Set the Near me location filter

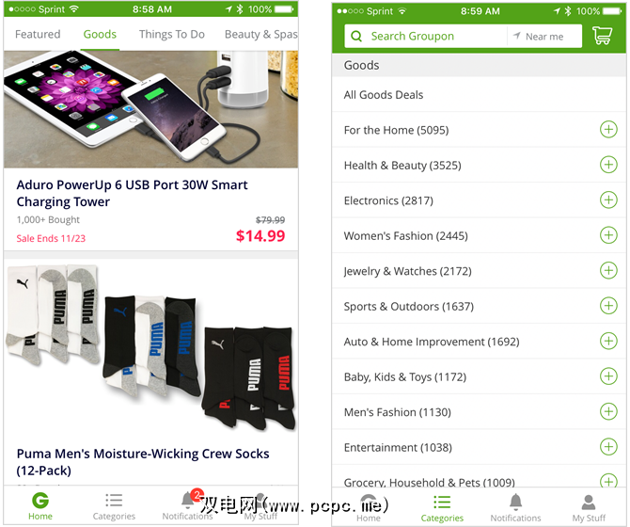click(x=539, y=37)
